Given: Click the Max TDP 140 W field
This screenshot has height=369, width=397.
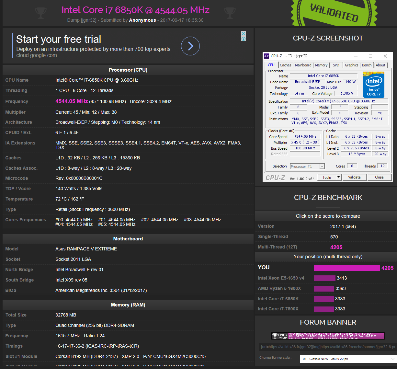Looking at the screenshot, I should [x=350, y=82].
